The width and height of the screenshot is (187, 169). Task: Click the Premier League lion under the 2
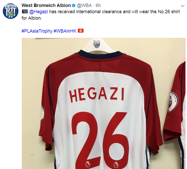coord(88,164)
